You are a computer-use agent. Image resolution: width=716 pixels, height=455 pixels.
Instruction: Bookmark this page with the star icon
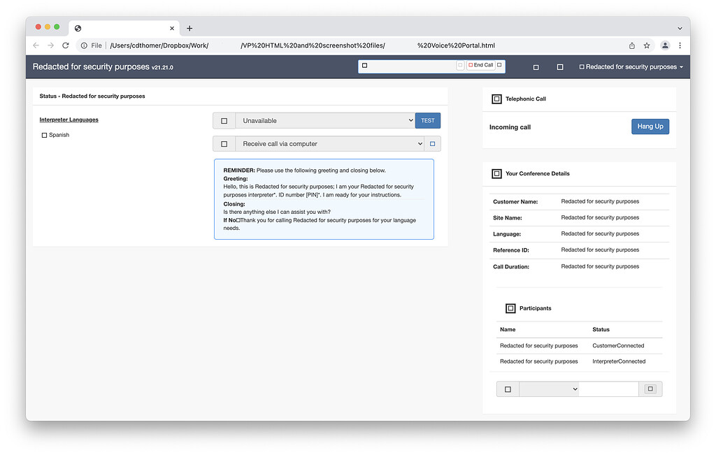point(647,45)
